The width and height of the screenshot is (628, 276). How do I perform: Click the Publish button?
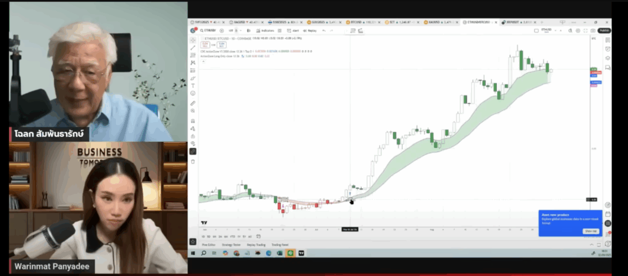point(604,30)
